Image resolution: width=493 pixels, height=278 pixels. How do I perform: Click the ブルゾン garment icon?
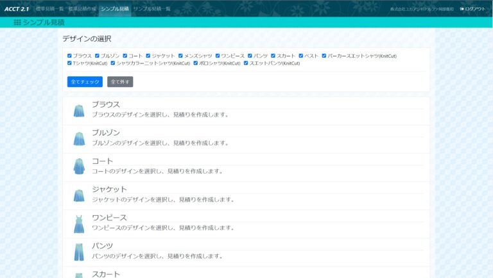(x=79, y=139)
